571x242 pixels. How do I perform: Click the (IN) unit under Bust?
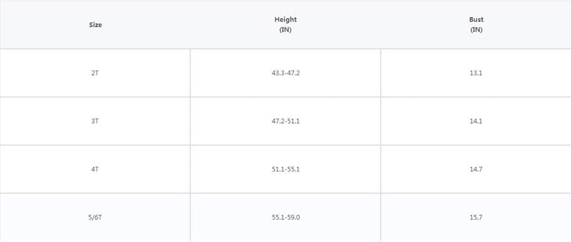(476, 29)
